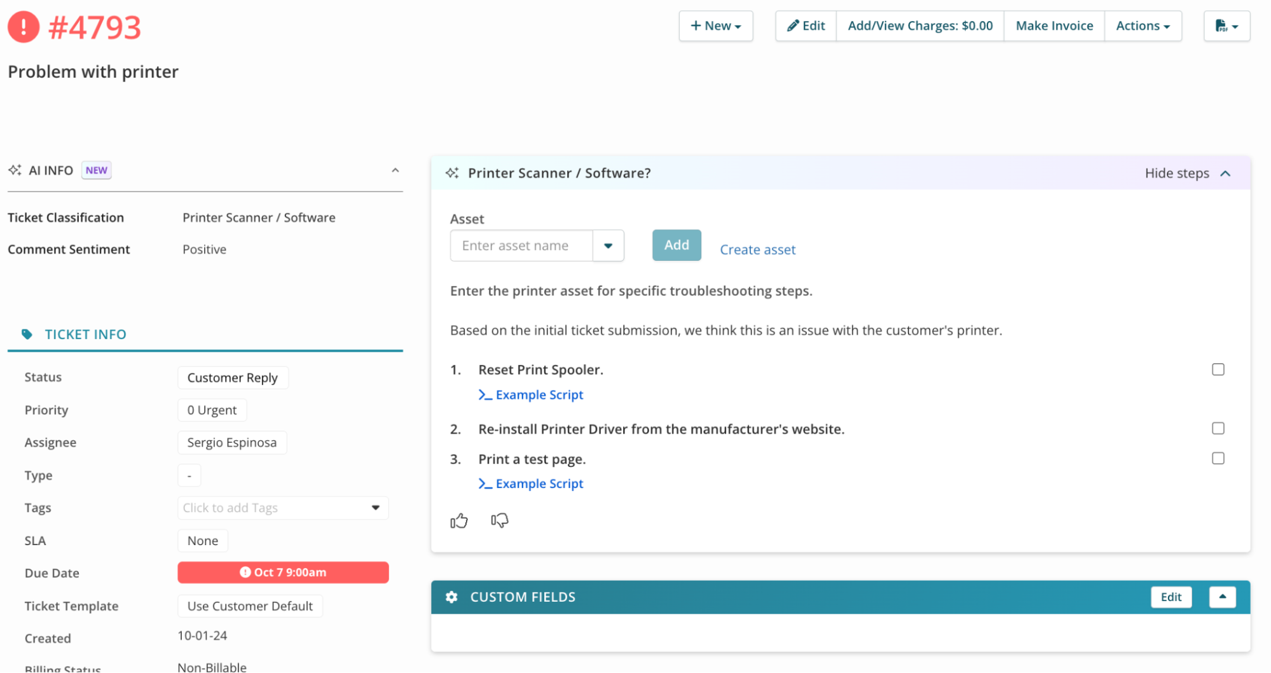Click the thumbs down feedback icon
Image resolution: width=1271 pixels, height=673 pixels.
point(500,521)
